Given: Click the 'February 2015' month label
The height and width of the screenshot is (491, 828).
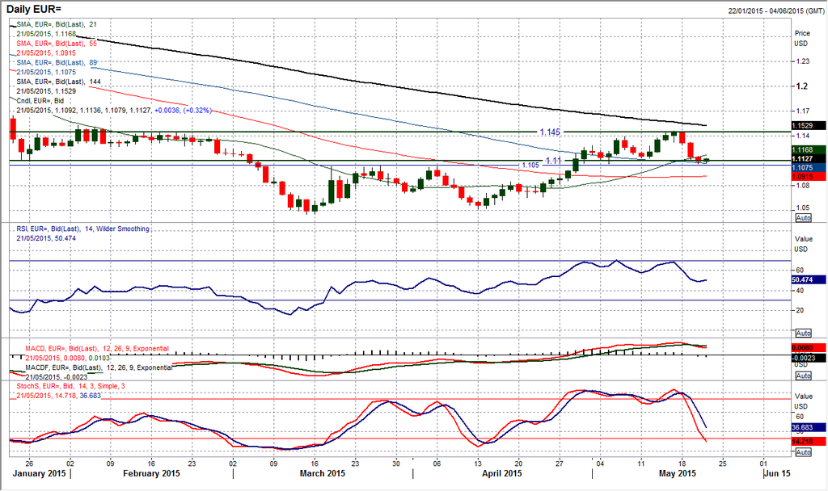Looking at the screenshot, I should click(151, 473).
